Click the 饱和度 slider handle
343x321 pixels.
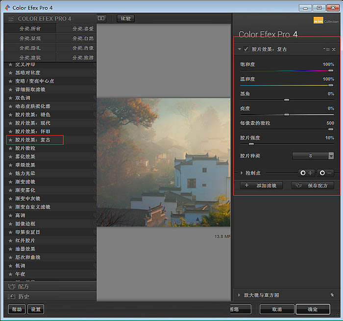click(331, 70)
